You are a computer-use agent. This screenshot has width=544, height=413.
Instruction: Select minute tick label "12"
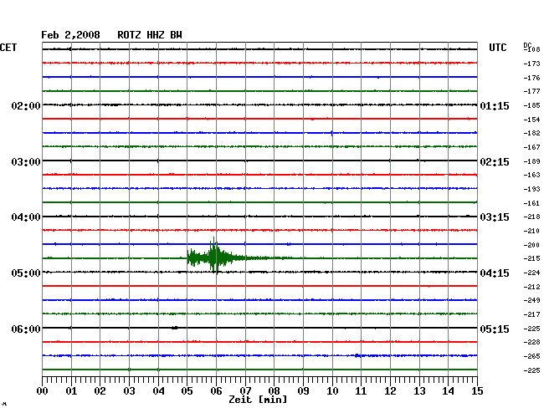[x=390, y=391]
